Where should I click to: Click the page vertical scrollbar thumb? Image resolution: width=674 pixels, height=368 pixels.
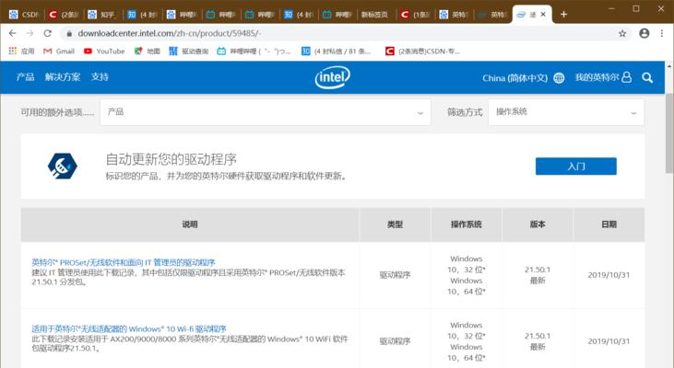[x=669, y=133]
